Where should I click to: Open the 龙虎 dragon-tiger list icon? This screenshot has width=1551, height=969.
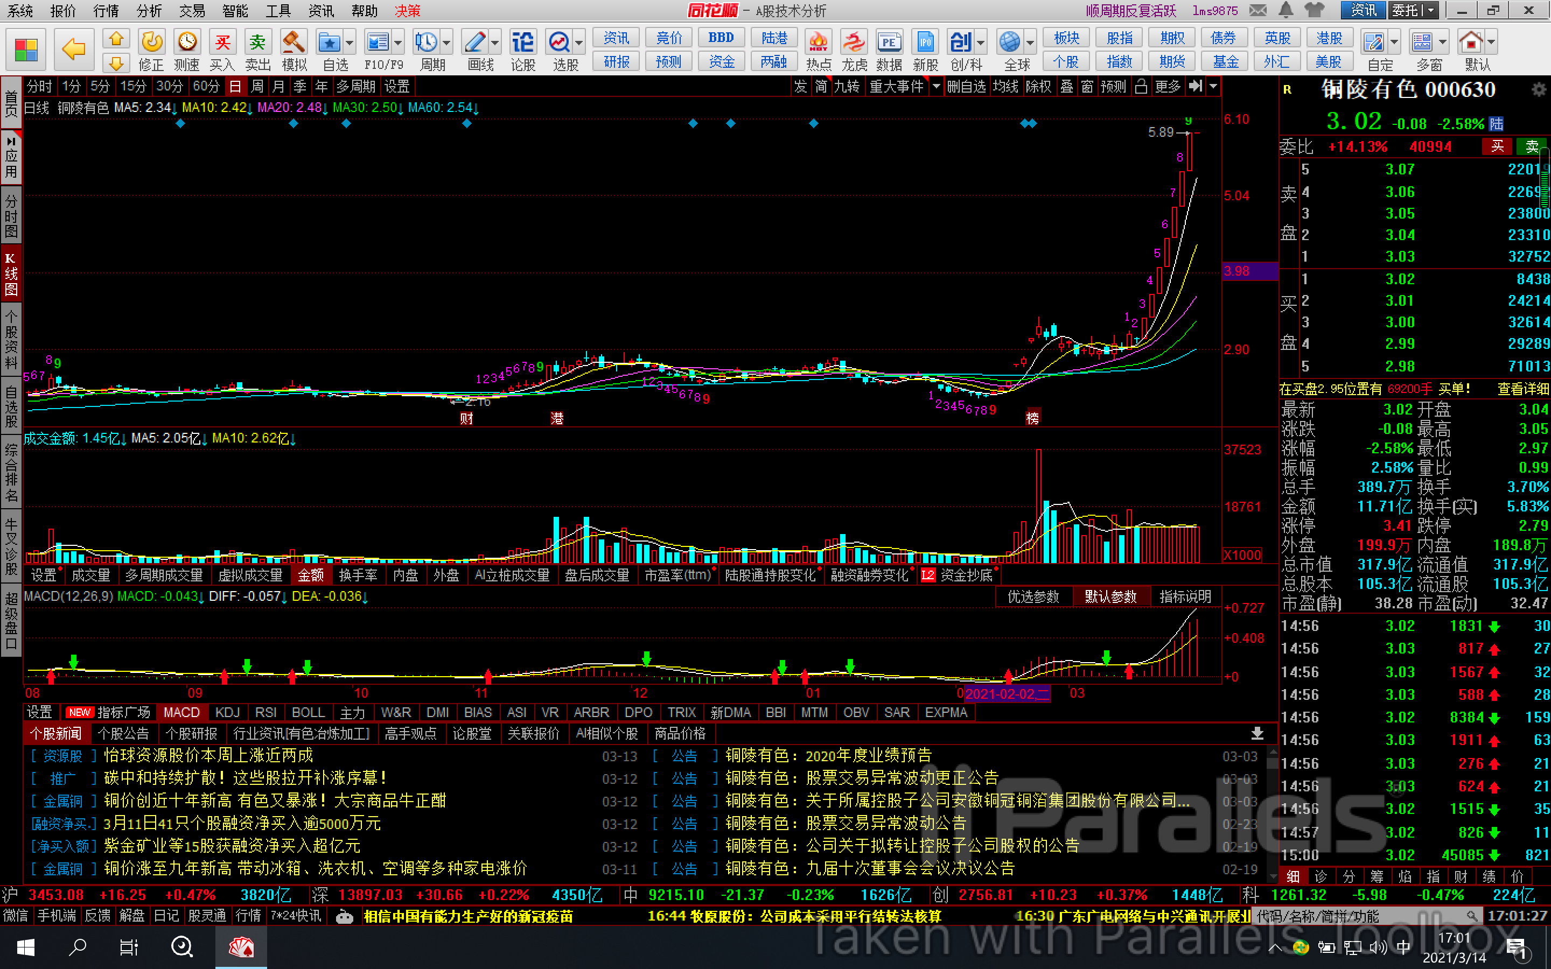853,43
